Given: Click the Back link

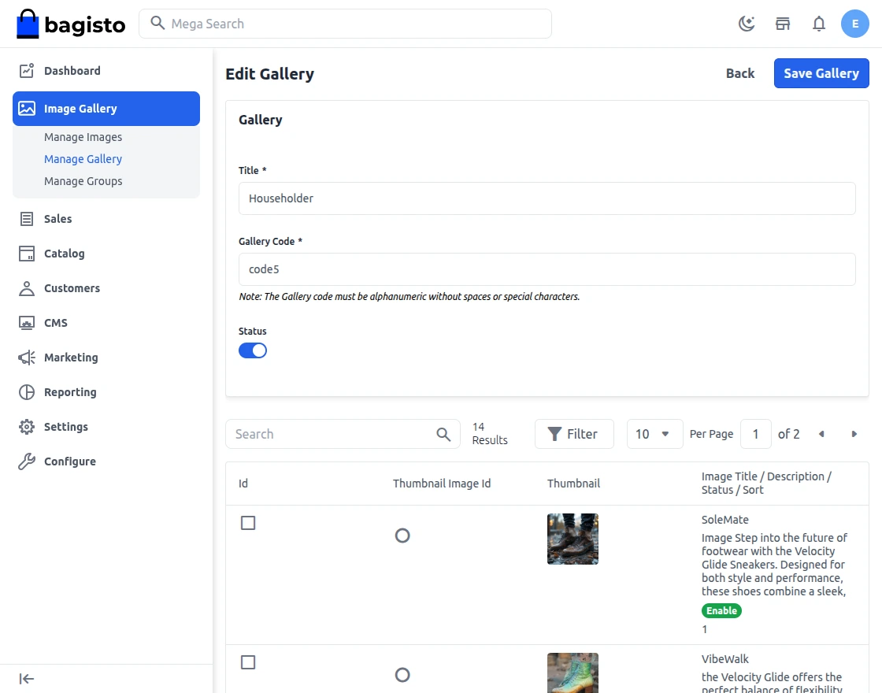Looking at the screenshot, I should point(739,72).
